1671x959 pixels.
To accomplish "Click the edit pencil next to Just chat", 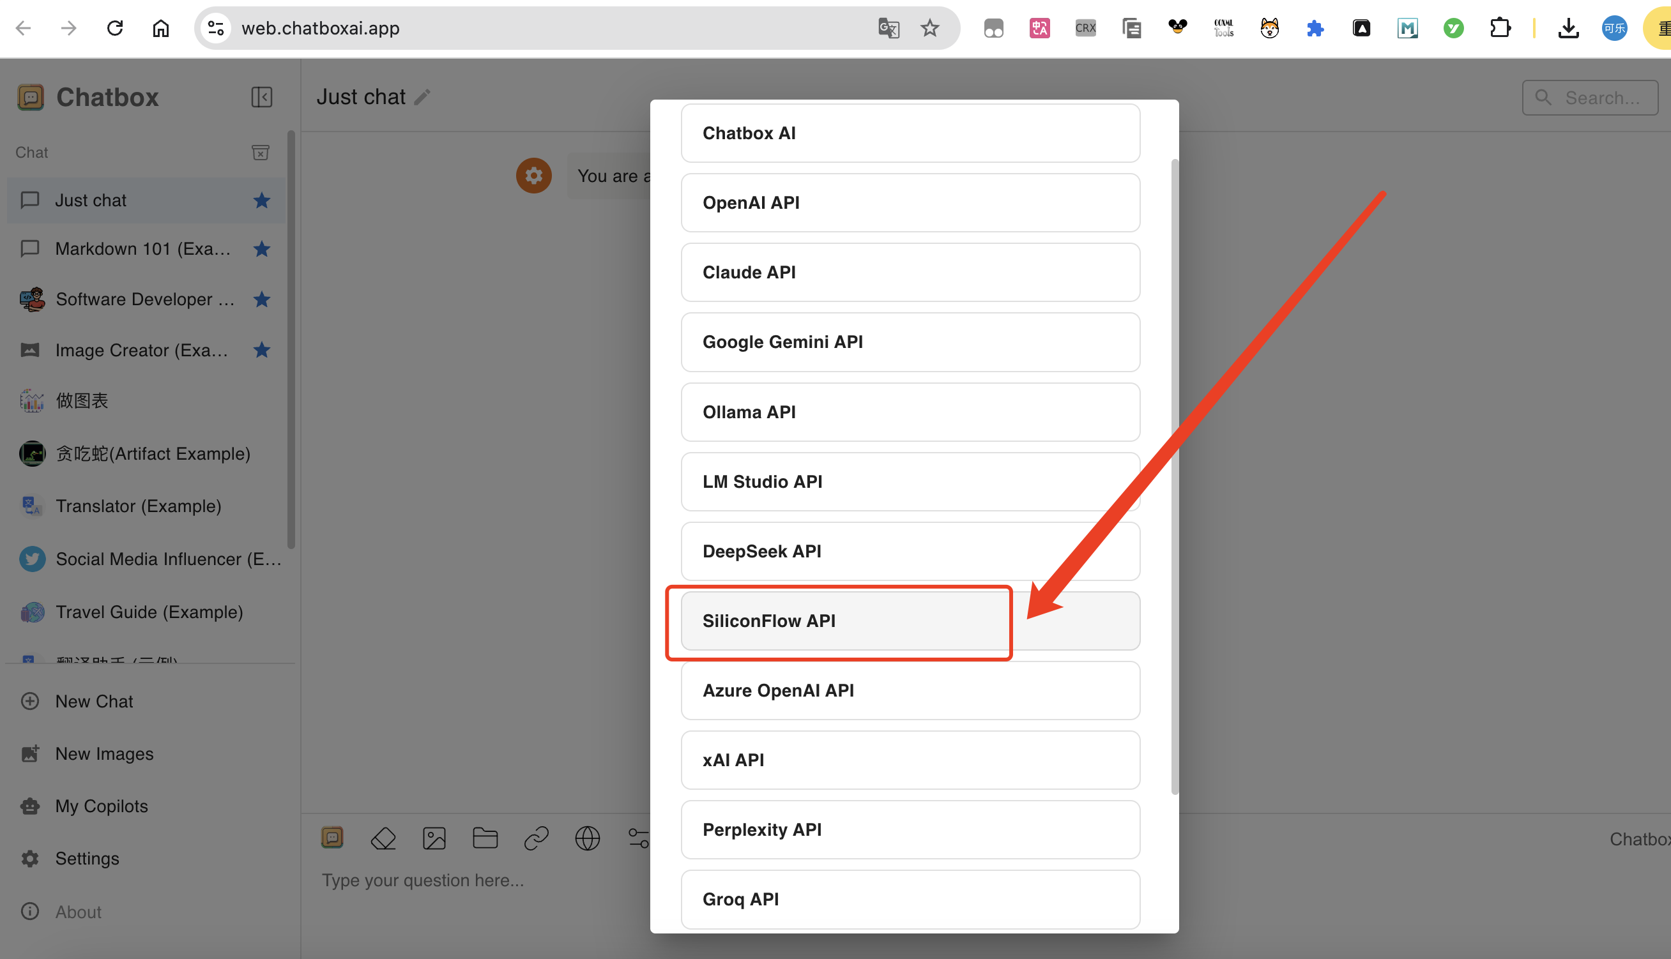I will pyautogui.click(x=422, y=98).
